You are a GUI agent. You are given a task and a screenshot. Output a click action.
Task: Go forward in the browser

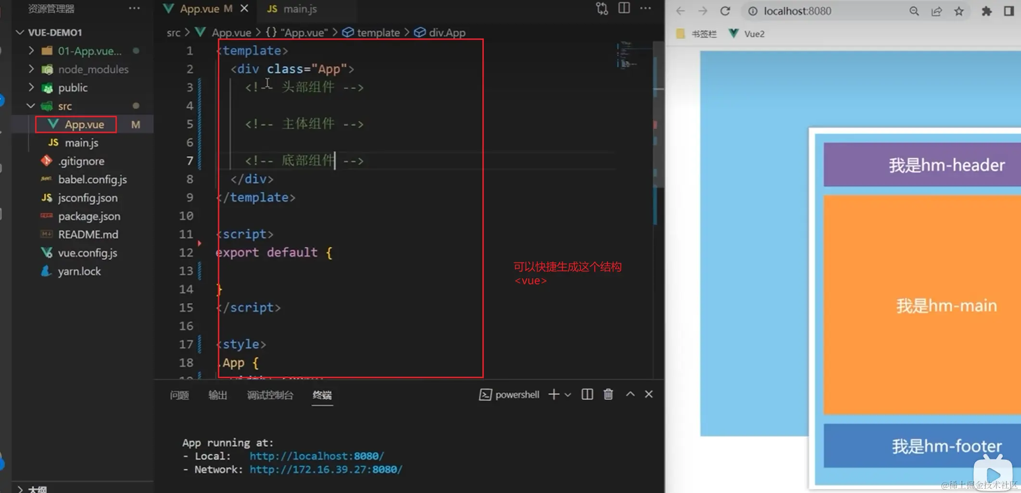click(x=703, y=11)
